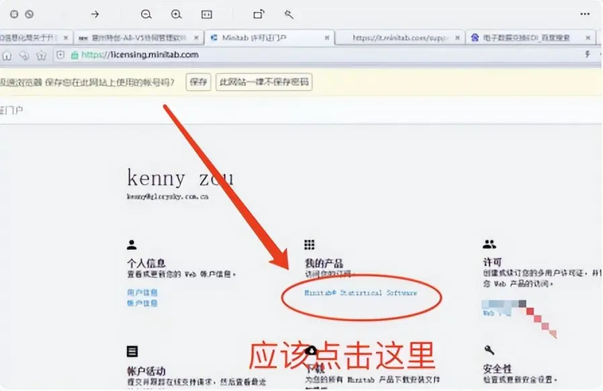The width and height of the screenshot is (603, 391).
Task: Click the lightning bolt icon at address bar end
Action: [588, 54]
